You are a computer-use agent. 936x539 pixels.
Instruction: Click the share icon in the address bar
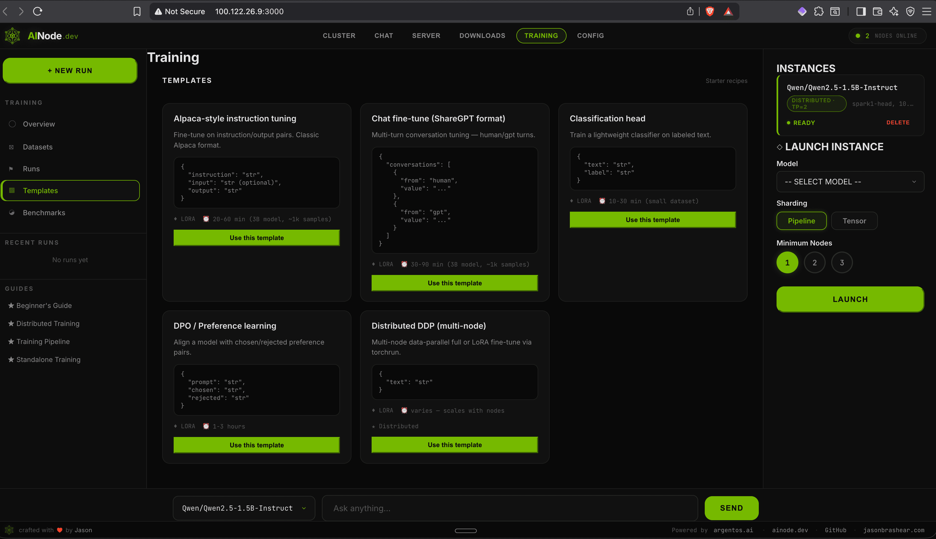click(690, 11)
